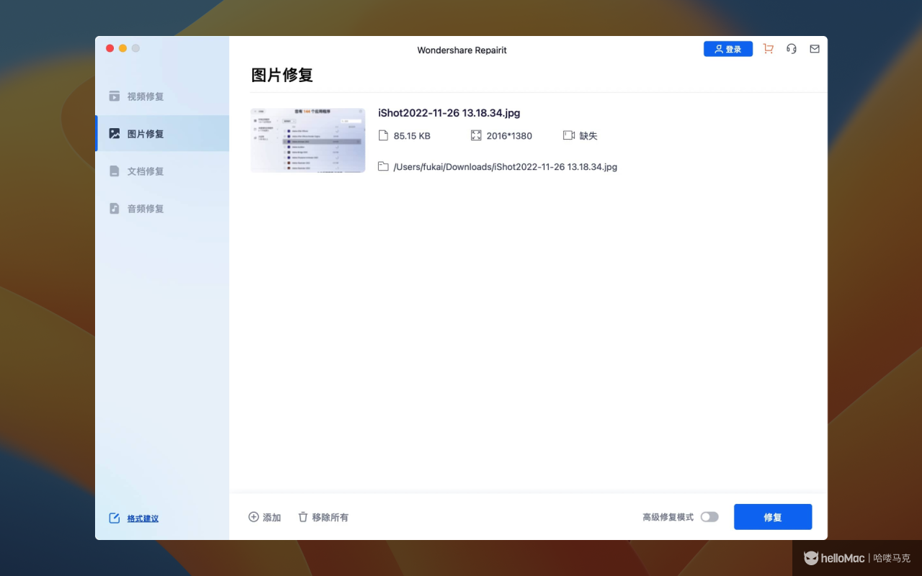Click the file size icon beside 85.15 KB
Viewport: 922px width, 576px height.
coord(383,135)
